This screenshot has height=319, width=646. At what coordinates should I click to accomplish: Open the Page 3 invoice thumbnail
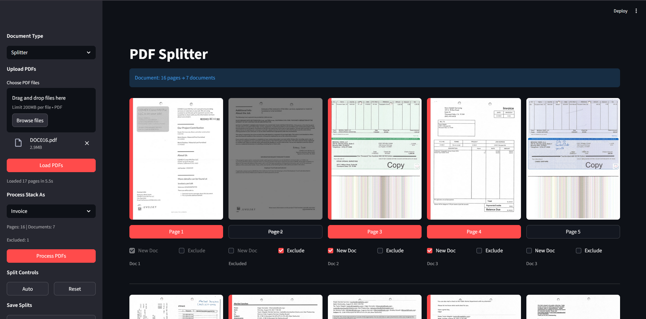(x=374, y=159)
